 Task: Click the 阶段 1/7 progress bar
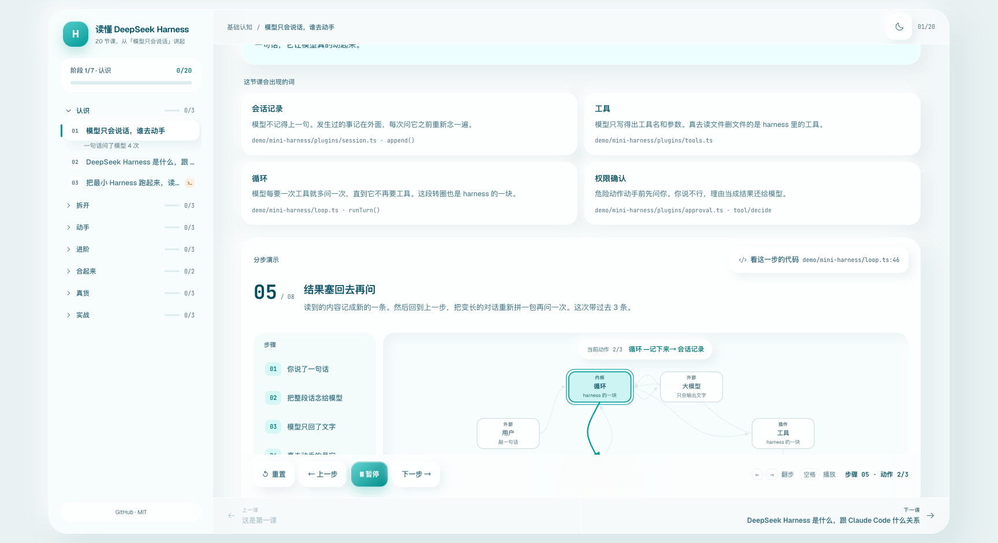pos(131,83)
